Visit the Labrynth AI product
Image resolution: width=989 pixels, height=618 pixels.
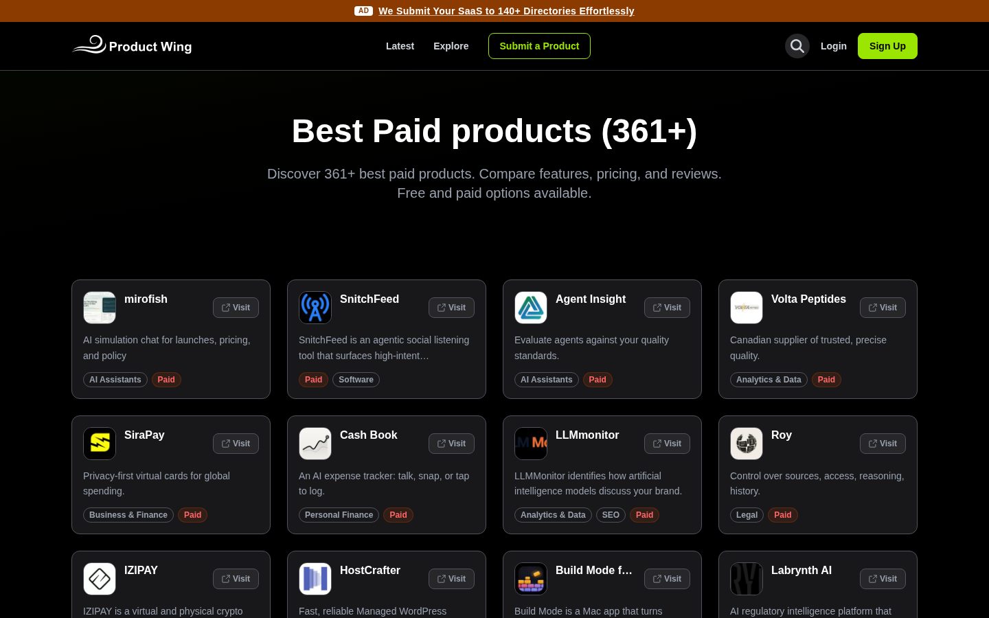coord(883,579)
